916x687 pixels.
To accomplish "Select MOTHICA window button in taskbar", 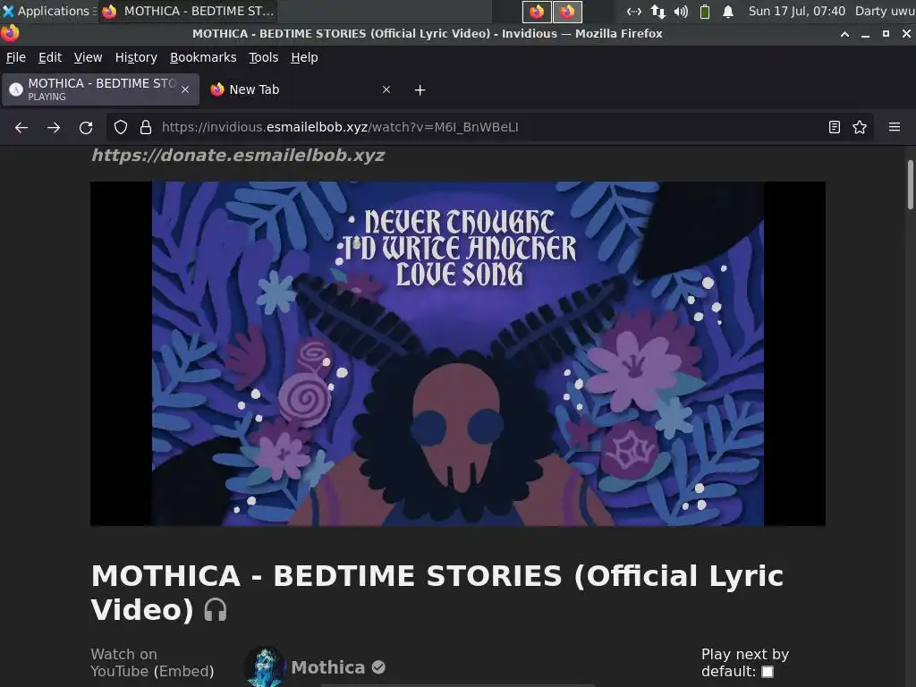I will 188,11.
